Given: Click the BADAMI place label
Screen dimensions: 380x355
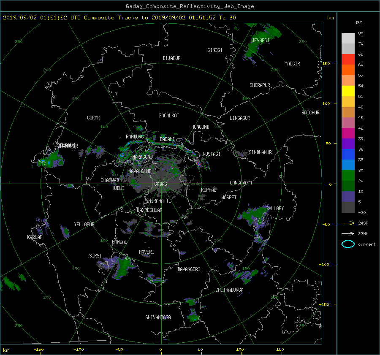Looking at the screenshot, I should (167, 139).
